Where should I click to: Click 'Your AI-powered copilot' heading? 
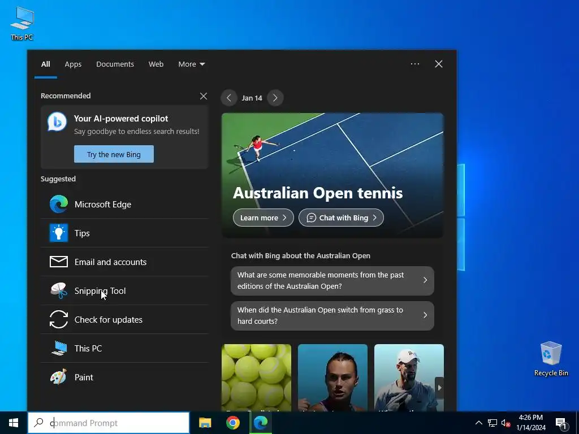point(121,119)
